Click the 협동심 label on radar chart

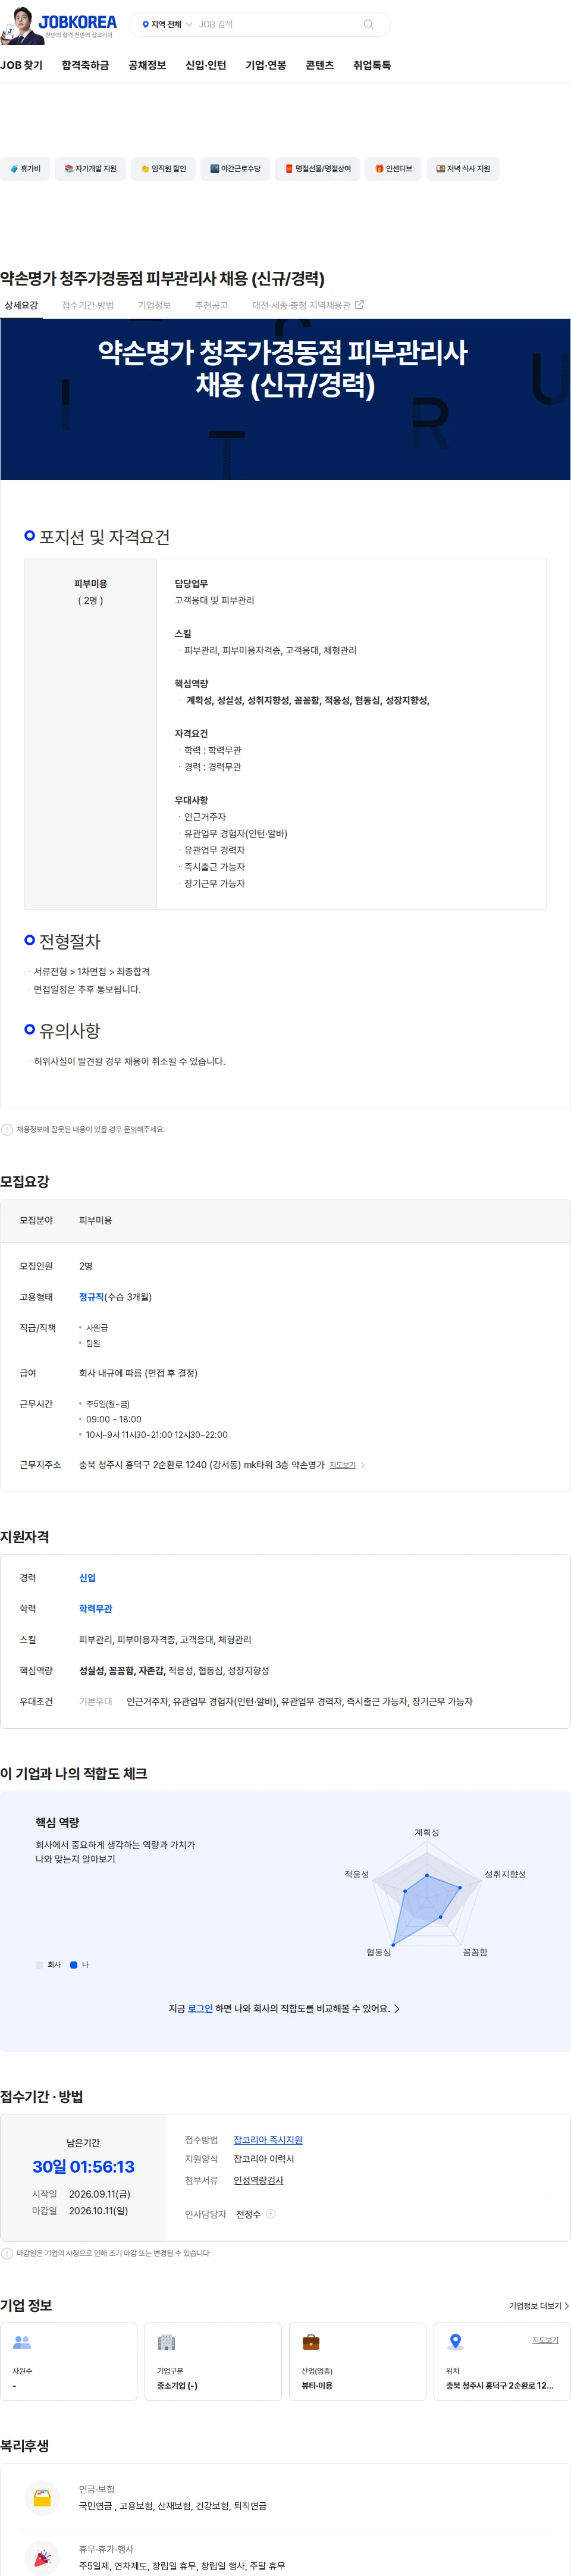coord(378,1952)
